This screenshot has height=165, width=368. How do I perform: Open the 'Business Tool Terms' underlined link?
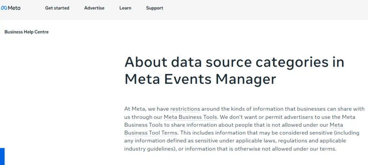pos(151,133)
